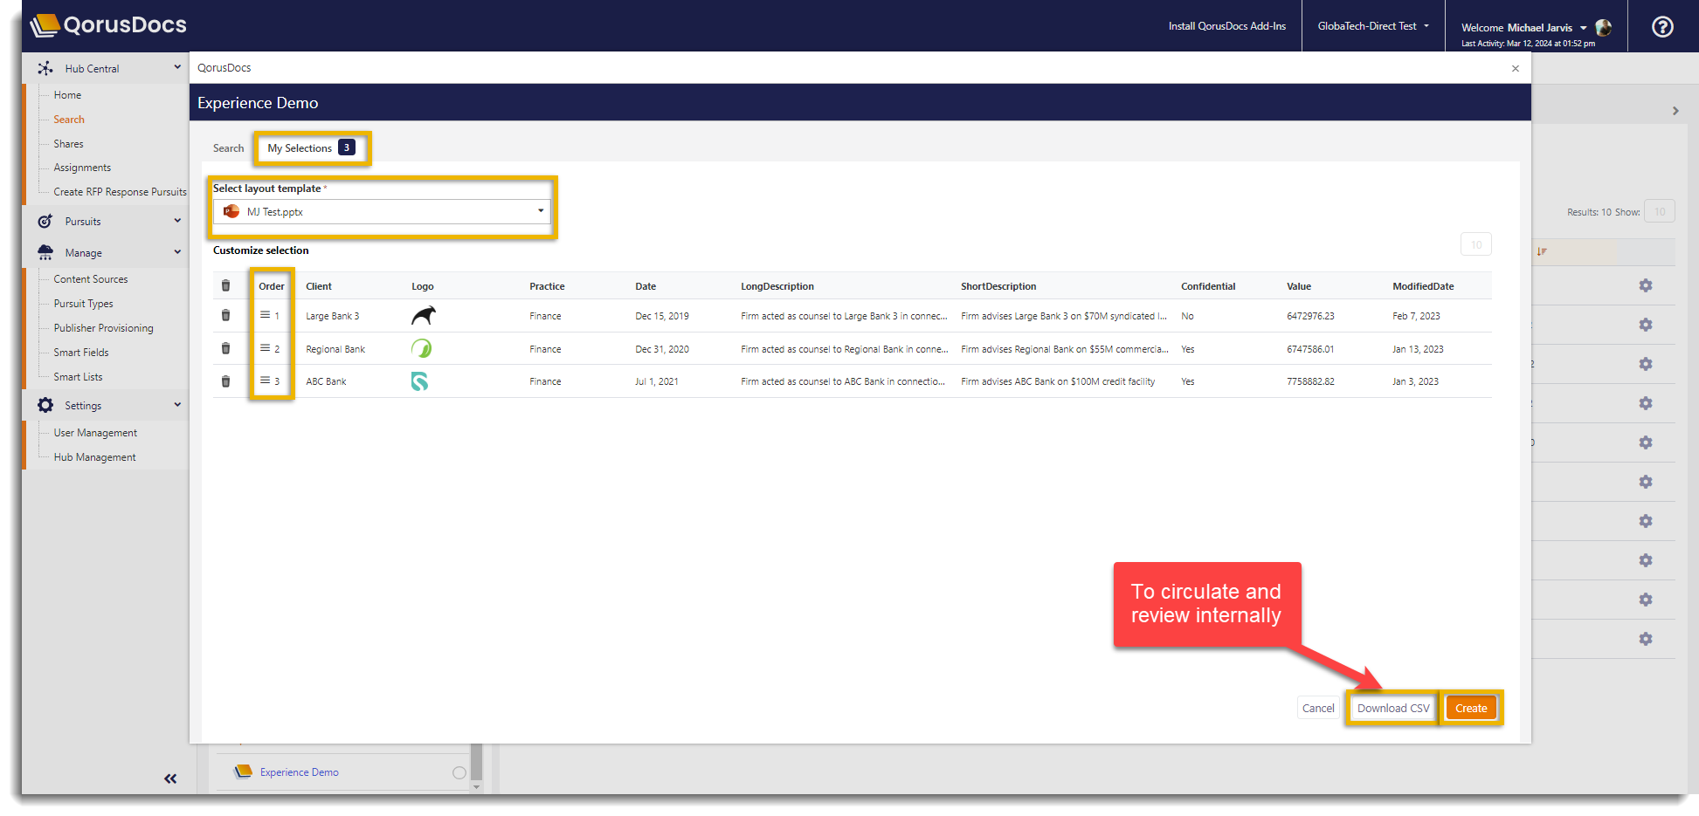The image size is (1699, 816).
Task: Click the reorder handle for Regional Bank
Action: click(x=265, y=347)
